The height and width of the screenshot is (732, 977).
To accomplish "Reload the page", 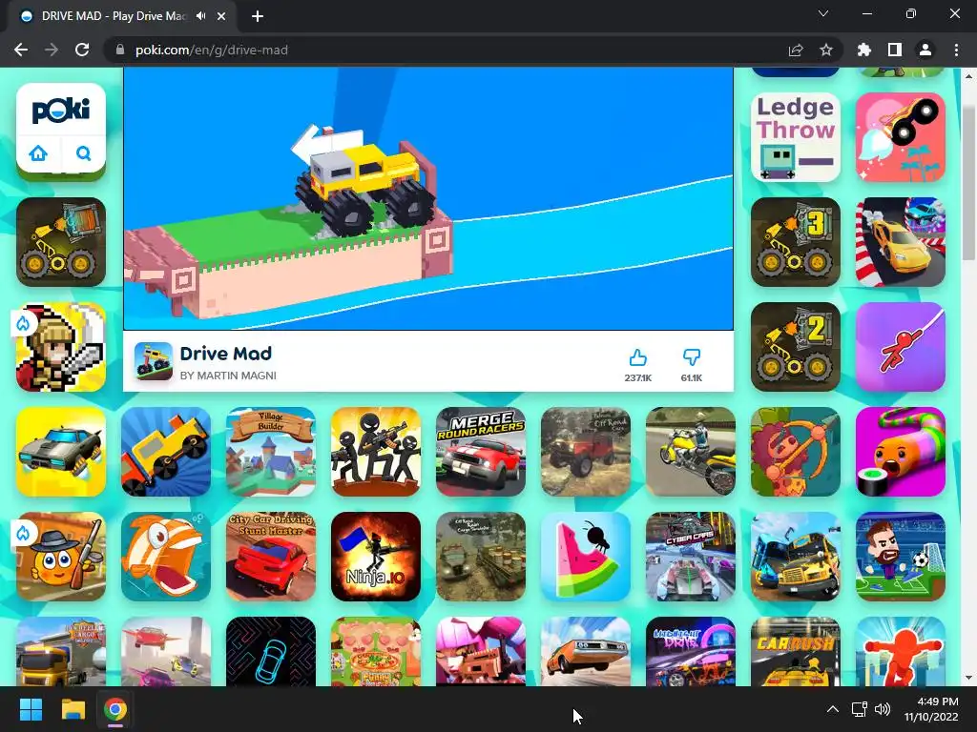I will pyautogui.click(x=82, y=50).
